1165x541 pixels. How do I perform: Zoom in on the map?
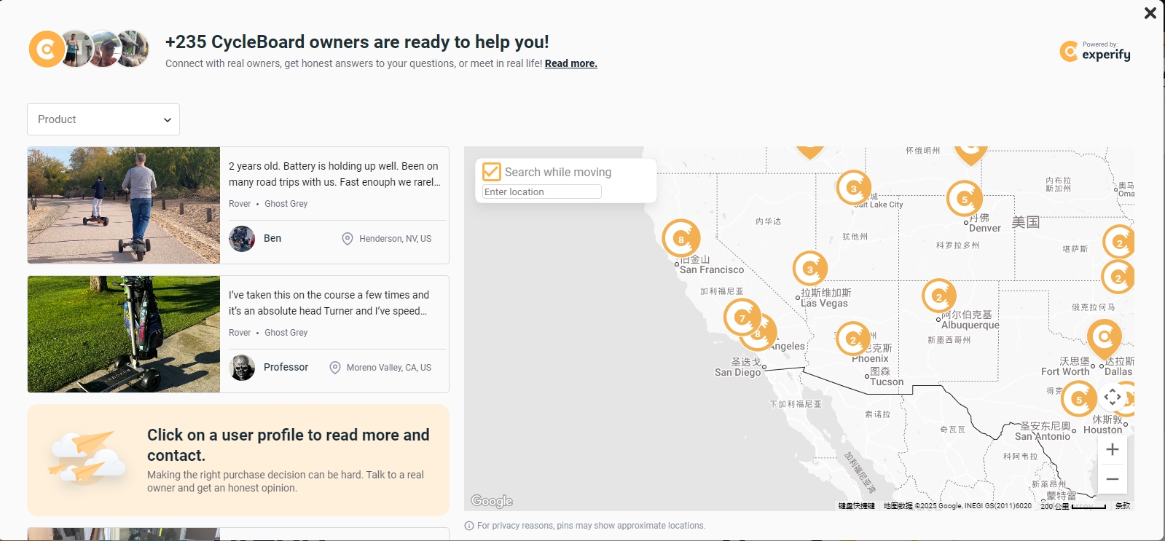1112,449
